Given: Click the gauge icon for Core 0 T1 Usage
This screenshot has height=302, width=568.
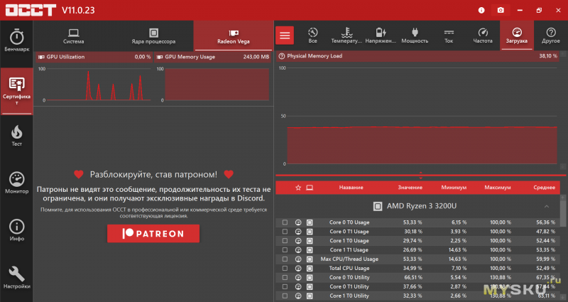Looking at the screenshot, I should pos(298,232).
